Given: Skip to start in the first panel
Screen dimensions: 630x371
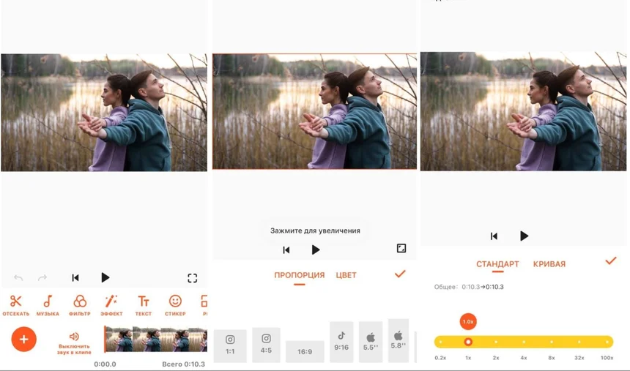Looking at the screenshot, I should (x=75, y=278).
